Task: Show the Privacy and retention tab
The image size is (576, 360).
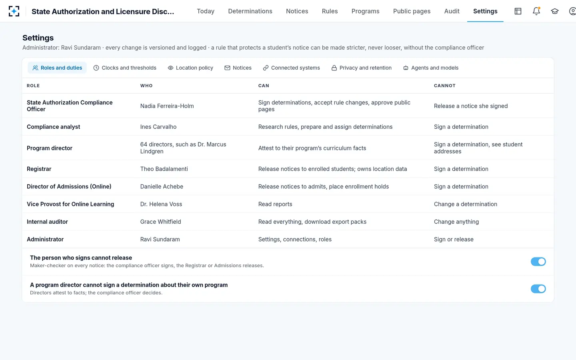Action: 362,68
